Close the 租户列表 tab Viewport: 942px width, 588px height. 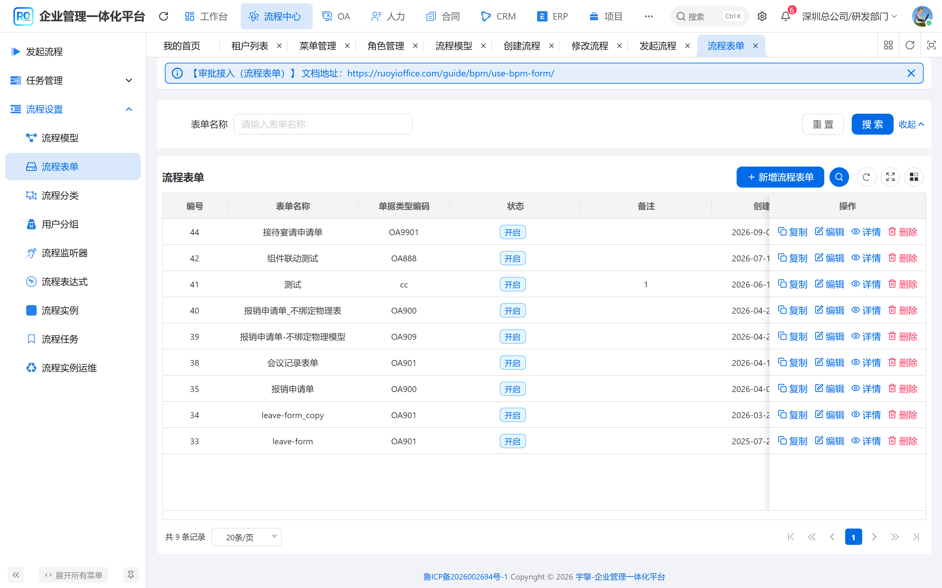279,45
